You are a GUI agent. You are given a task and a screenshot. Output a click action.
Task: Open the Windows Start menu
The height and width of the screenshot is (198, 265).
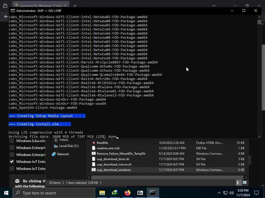pyautogui.click(x=6, y=193)
